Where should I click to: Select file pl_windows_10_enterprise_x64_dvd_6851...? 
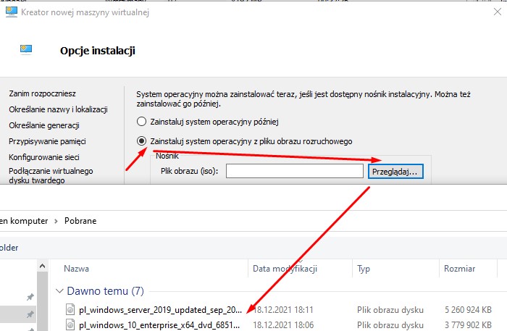(159, 325)
